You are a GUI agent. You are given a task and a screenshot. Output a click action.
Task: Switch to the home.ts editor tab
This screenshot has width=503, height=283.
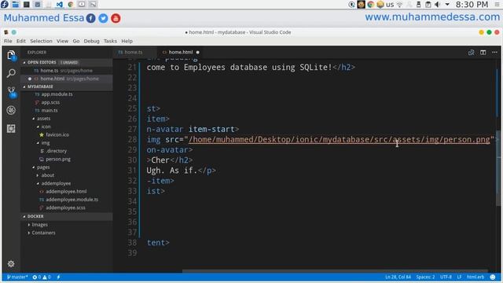pyautogui.click(x=133, y=53)
